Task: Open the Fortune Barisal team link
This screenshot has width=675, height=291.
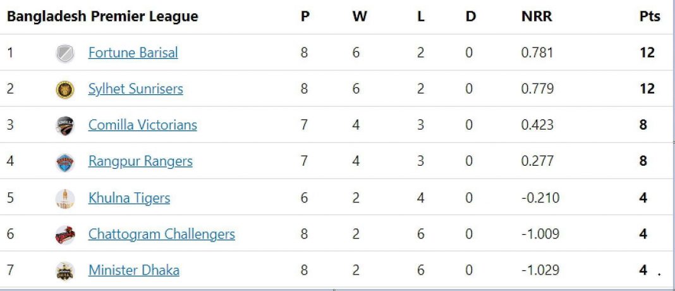Action: pos(133,53)
